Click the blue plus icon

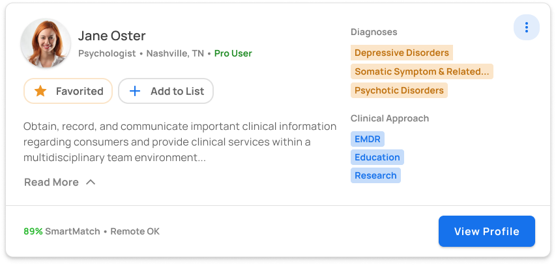135,91
